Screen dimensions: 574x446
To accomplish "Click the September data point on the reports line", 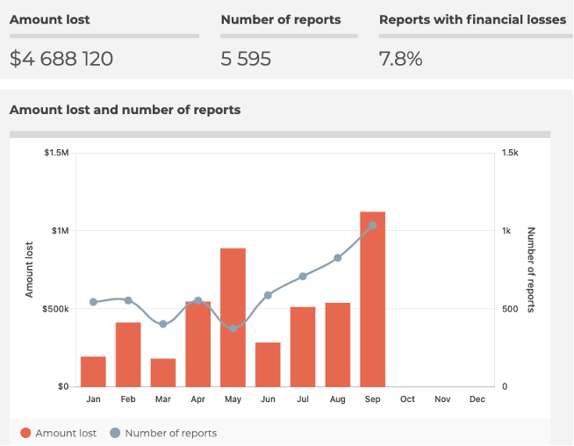I will tap(373, 226).
